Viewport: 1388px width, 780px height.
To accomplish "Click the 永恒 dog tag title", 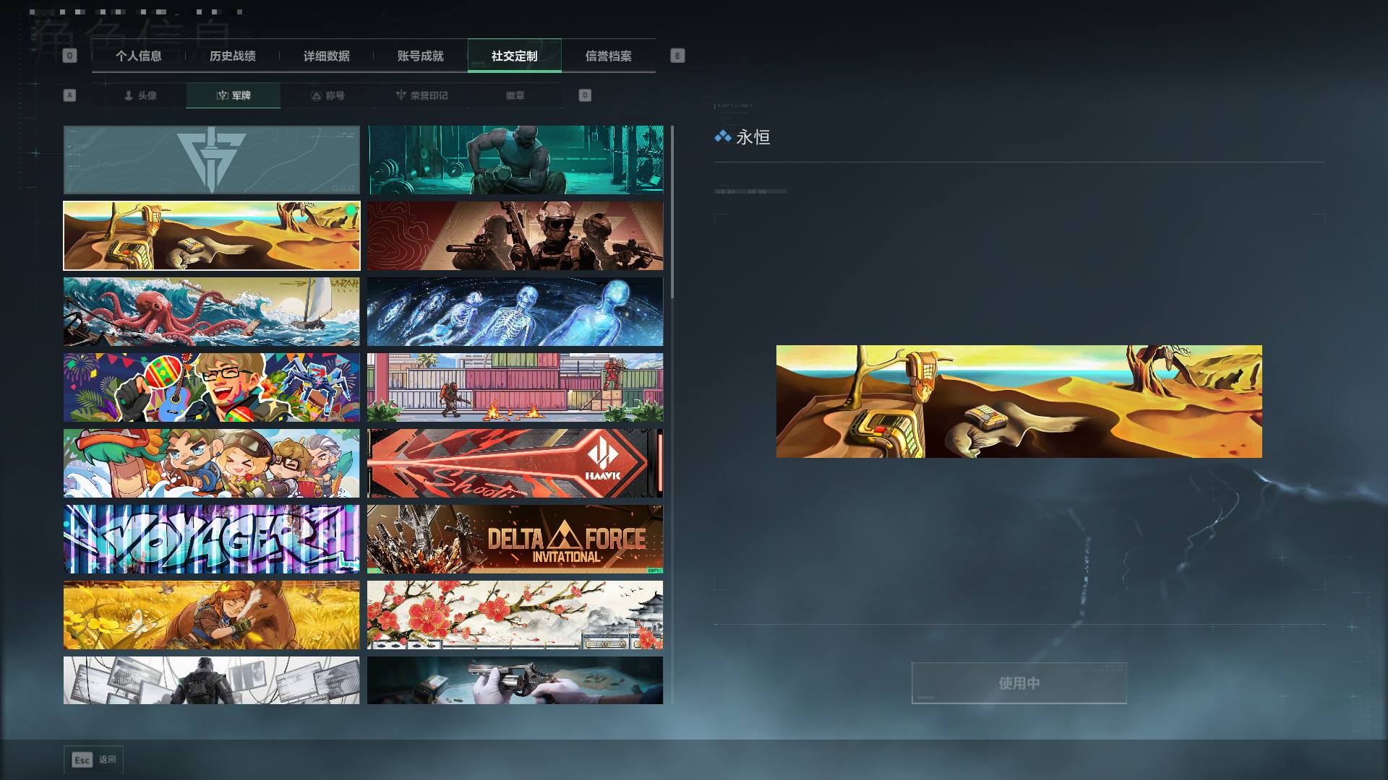I will 753,137.
